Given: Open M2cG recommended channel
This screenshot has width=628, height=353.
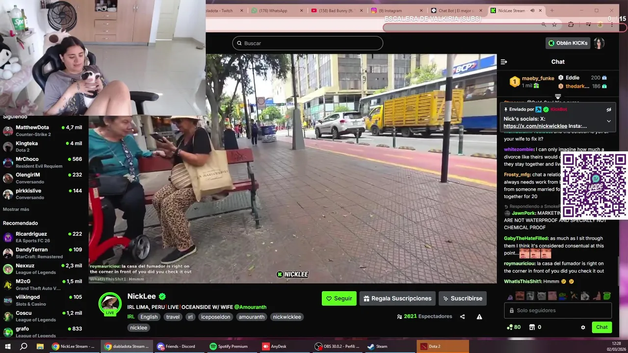Looking at the screenshot, I should [44, 284].
